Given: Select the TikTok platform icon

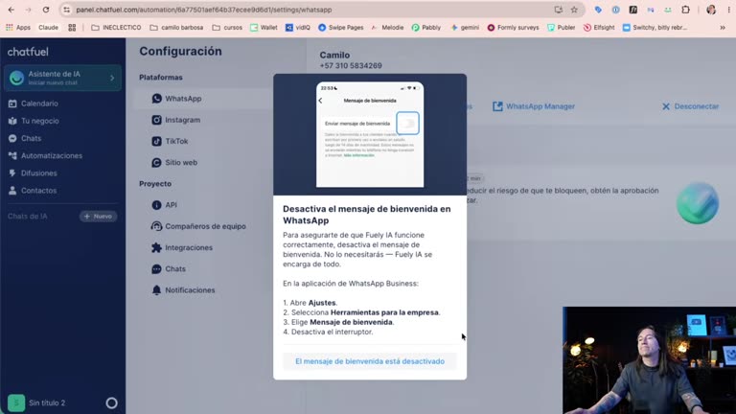Looking at the screenshot, I should point(157,141).
